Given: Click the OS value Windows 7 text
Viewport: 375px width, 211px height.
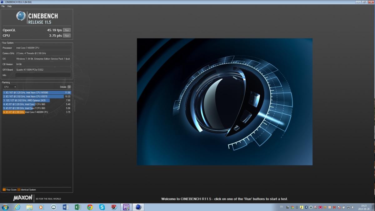Looking at the screenshot, I should pyautogui.click(x=43, y=59).
